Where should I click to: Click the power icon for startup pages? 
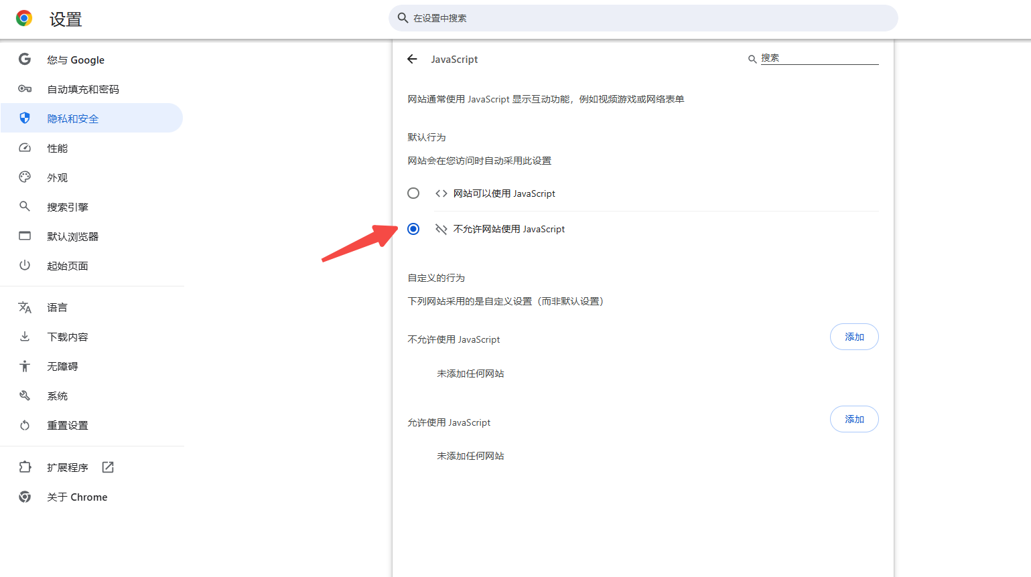pos(25,265)
